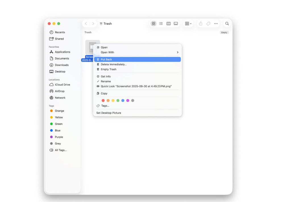Choose Get Info in context menu
The image size is (291, 202).
point(106,76)
